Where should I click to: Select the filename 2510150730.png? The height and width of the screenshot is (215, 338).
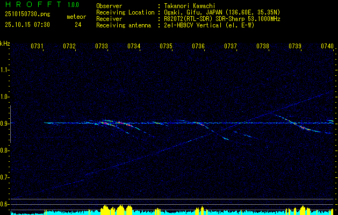click(x=27, y=15)
